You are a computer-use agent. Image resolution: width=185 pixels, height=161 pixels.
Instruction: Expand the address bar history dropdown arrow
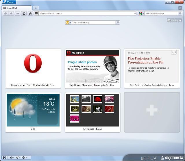click(135, 14)
